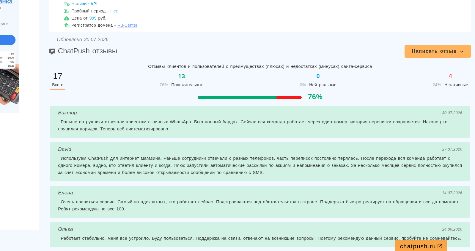Click the domain registrar house icon
The height and width of the screenshot is (251, 475).
pos(67,25)
